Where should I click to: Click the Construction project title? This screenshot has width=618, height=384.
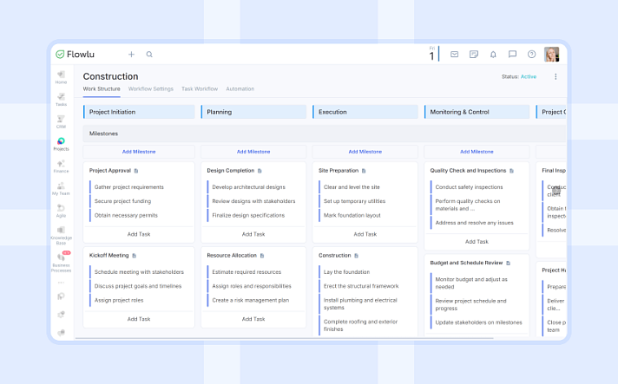click(x=110, y=76)
